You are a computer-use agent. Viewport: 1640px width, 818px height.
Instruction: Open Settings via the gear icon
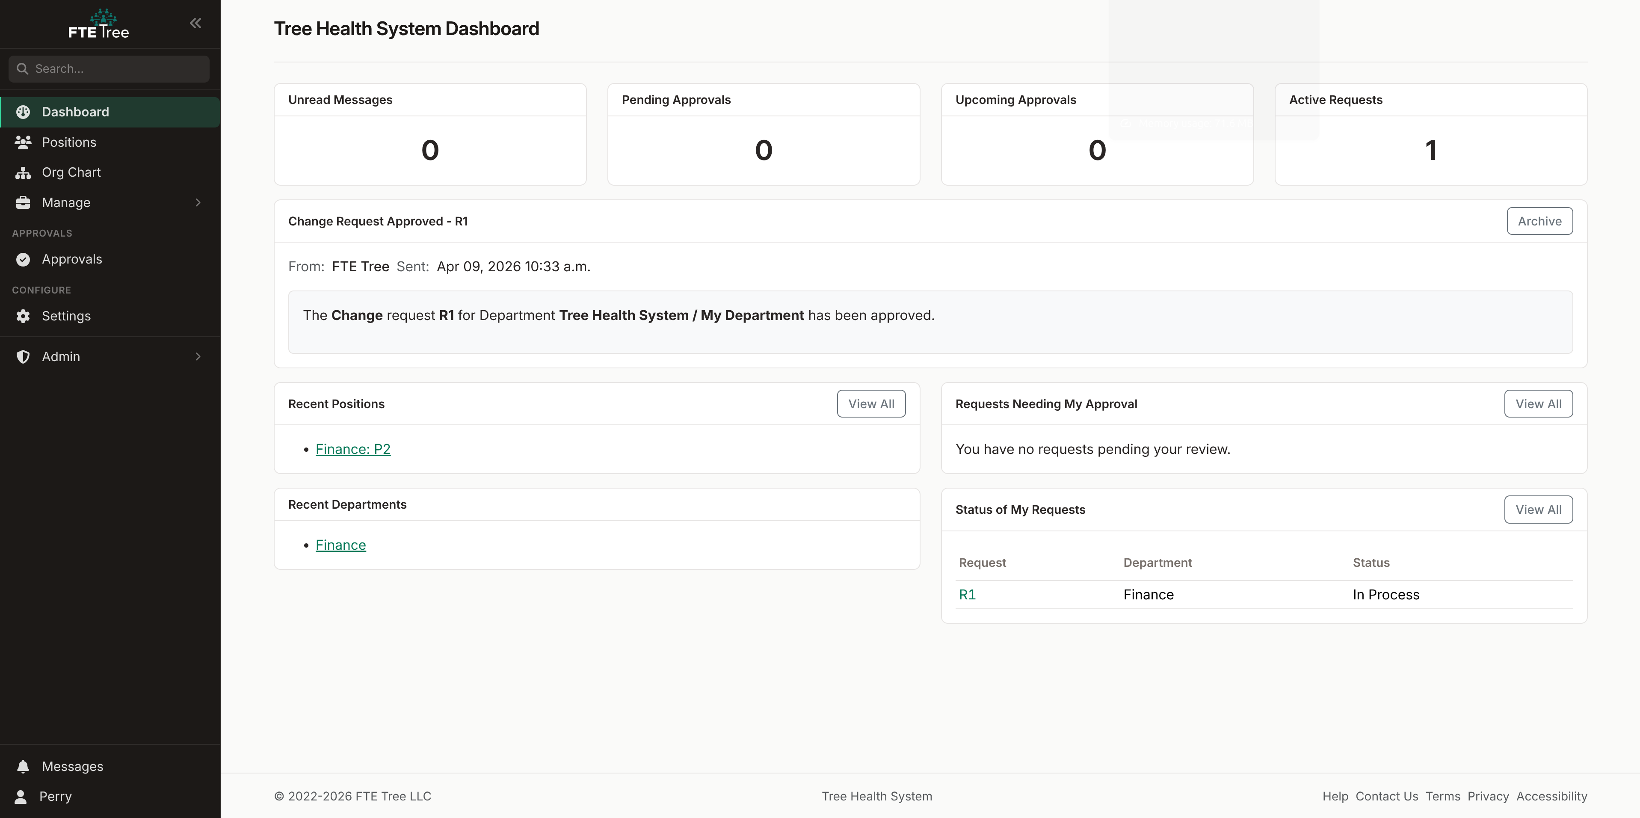pyautogui.click(x=23, y=316)
